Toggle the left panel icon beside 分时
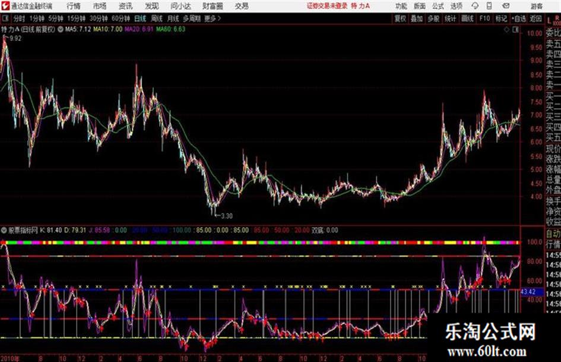561x362 pixels. (5, 18)
